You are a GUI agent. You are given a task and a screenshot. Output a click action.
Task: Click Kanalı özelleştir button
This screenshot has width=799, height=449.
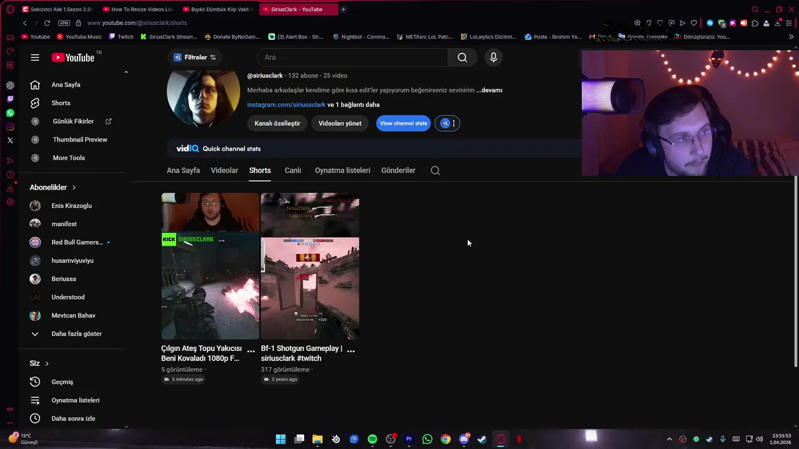click(x=277, y=123)
